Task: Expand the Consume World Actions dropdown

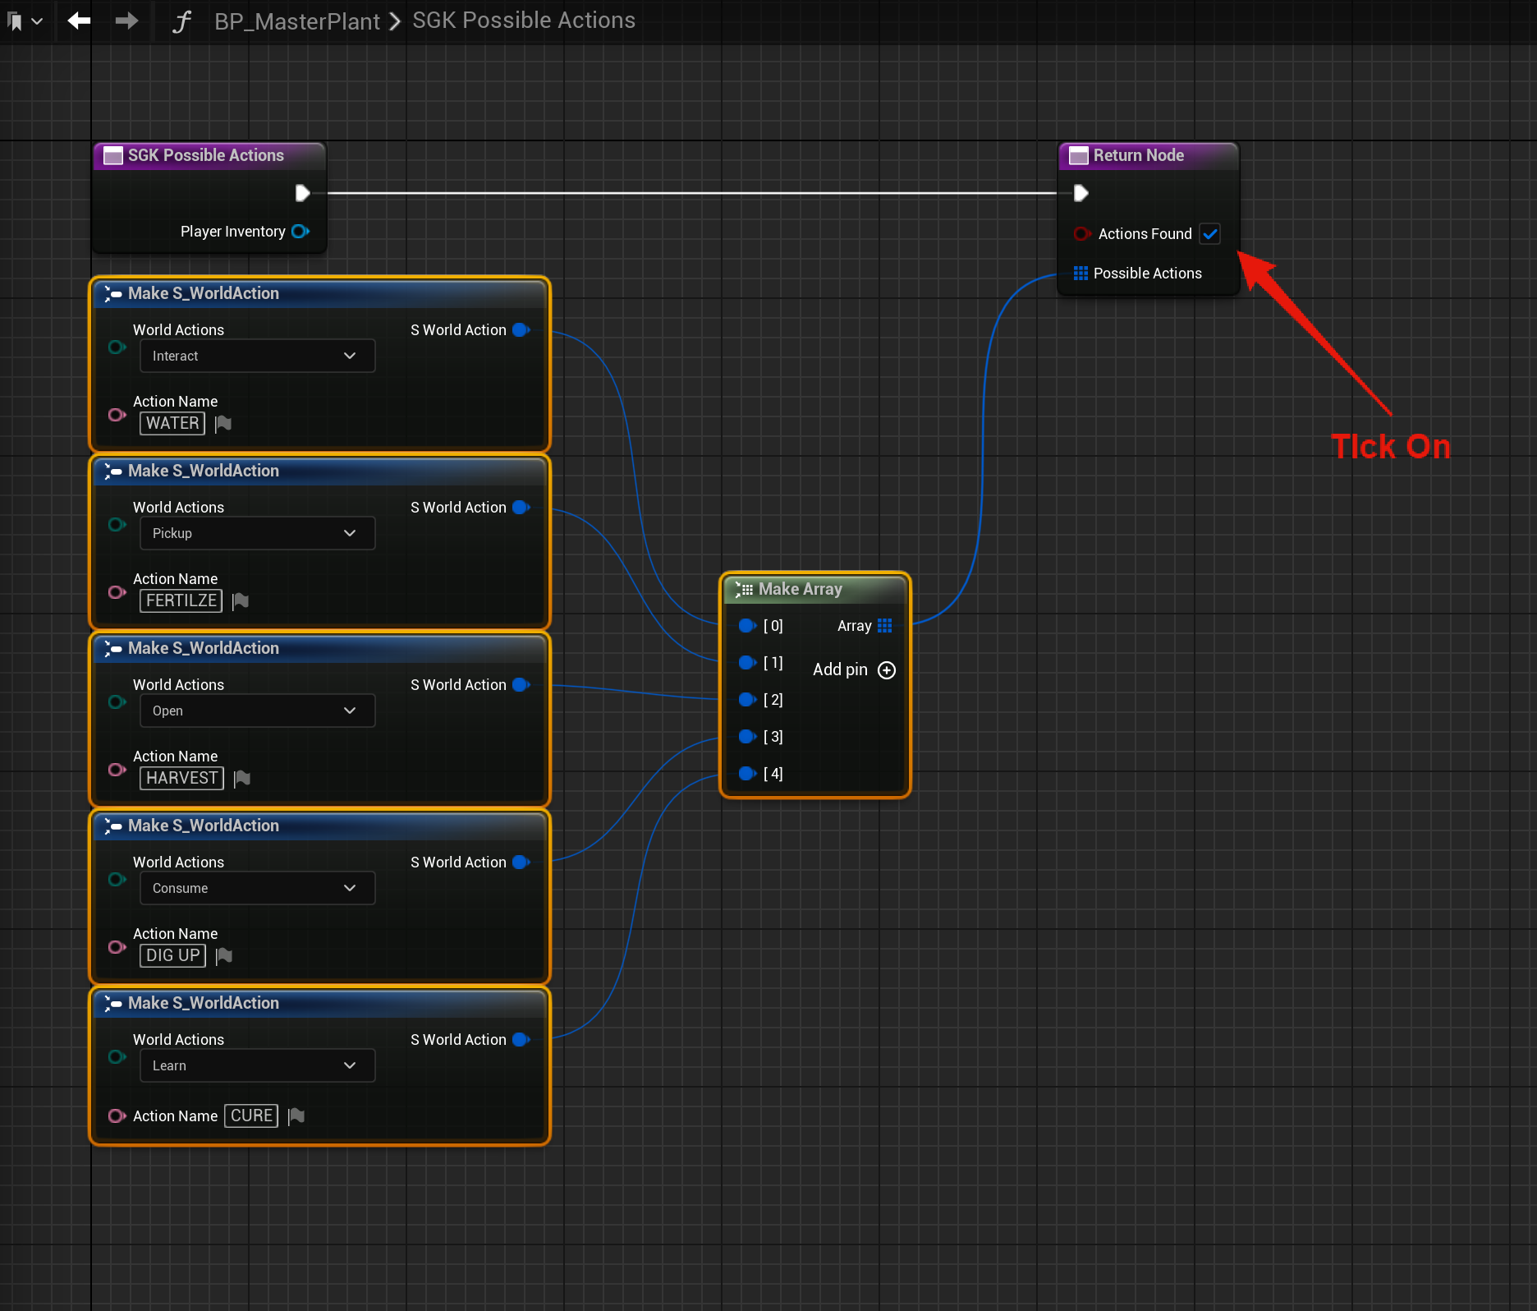Action: (x=257, y=889)
